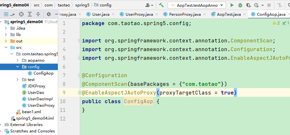Viewport: 290px width, 135px height.
Task: Click the locate-opened-file target icon
Action: (21, 14)
